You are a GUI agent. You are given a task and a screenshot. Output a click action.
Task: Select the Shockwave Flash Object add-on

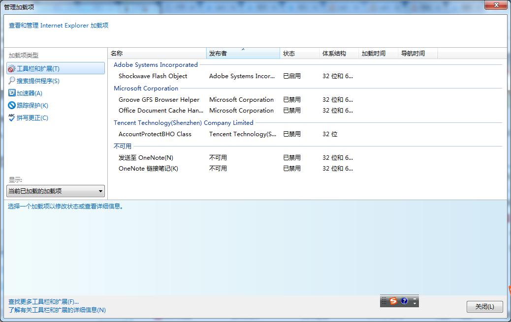(153, 76)
